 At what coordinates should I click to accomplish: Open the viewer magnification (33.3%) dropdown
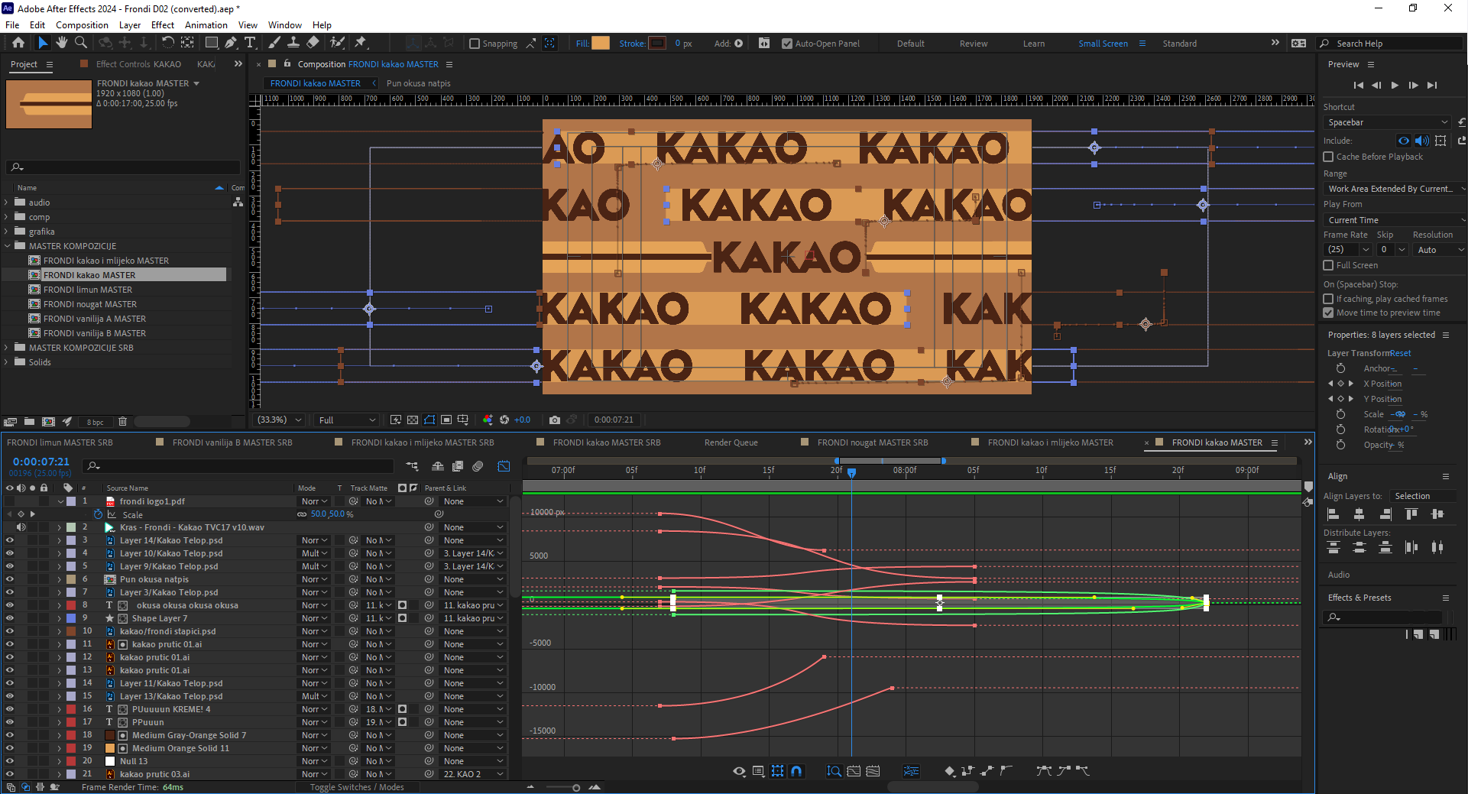(x=280, y=420)
